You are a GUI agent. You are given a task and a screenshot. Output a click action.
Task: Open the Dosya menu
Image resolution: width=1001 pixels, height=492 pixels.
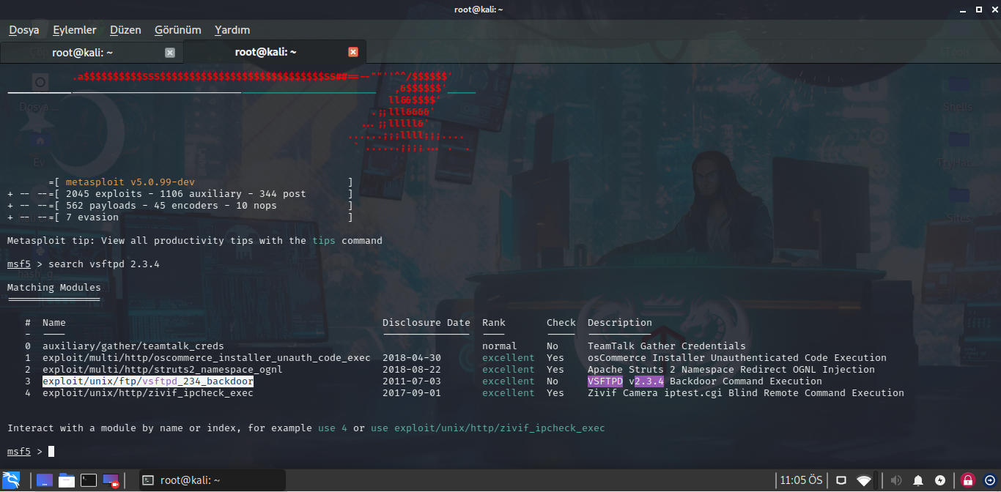24,30
